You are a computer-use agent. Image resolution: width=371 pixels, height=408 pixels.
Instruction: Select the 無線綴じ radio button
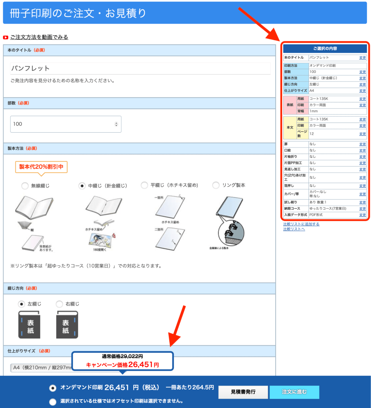[25, 186]
